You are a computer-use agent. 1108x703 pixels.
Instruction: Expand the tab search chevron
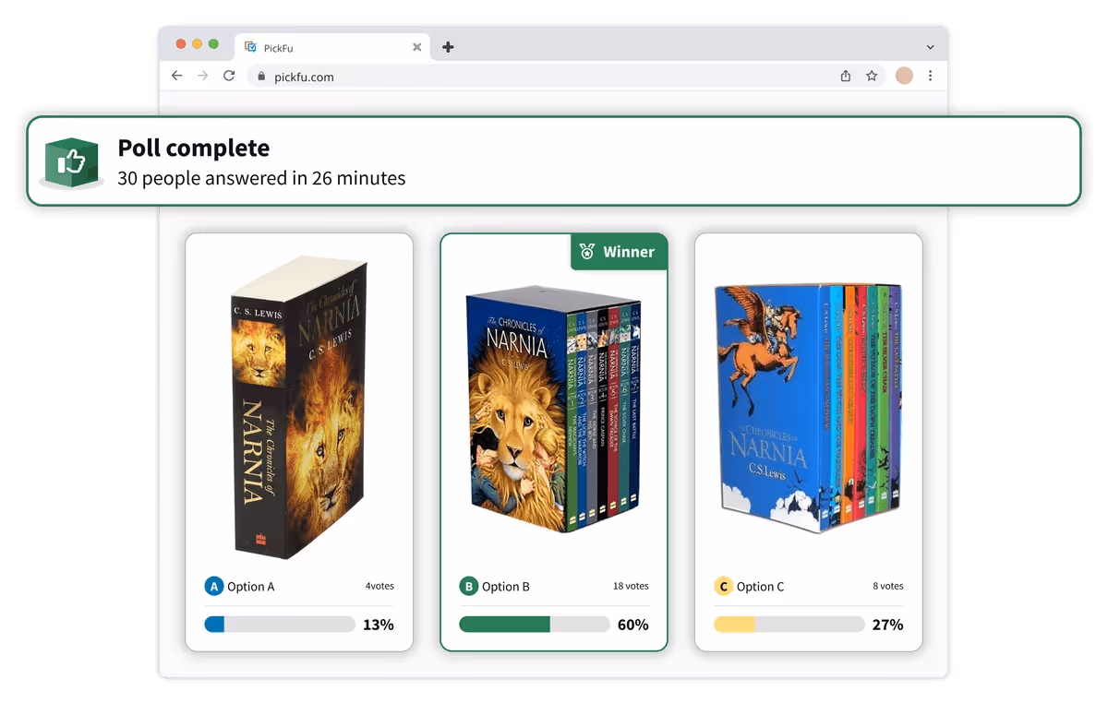coord(930,47)
